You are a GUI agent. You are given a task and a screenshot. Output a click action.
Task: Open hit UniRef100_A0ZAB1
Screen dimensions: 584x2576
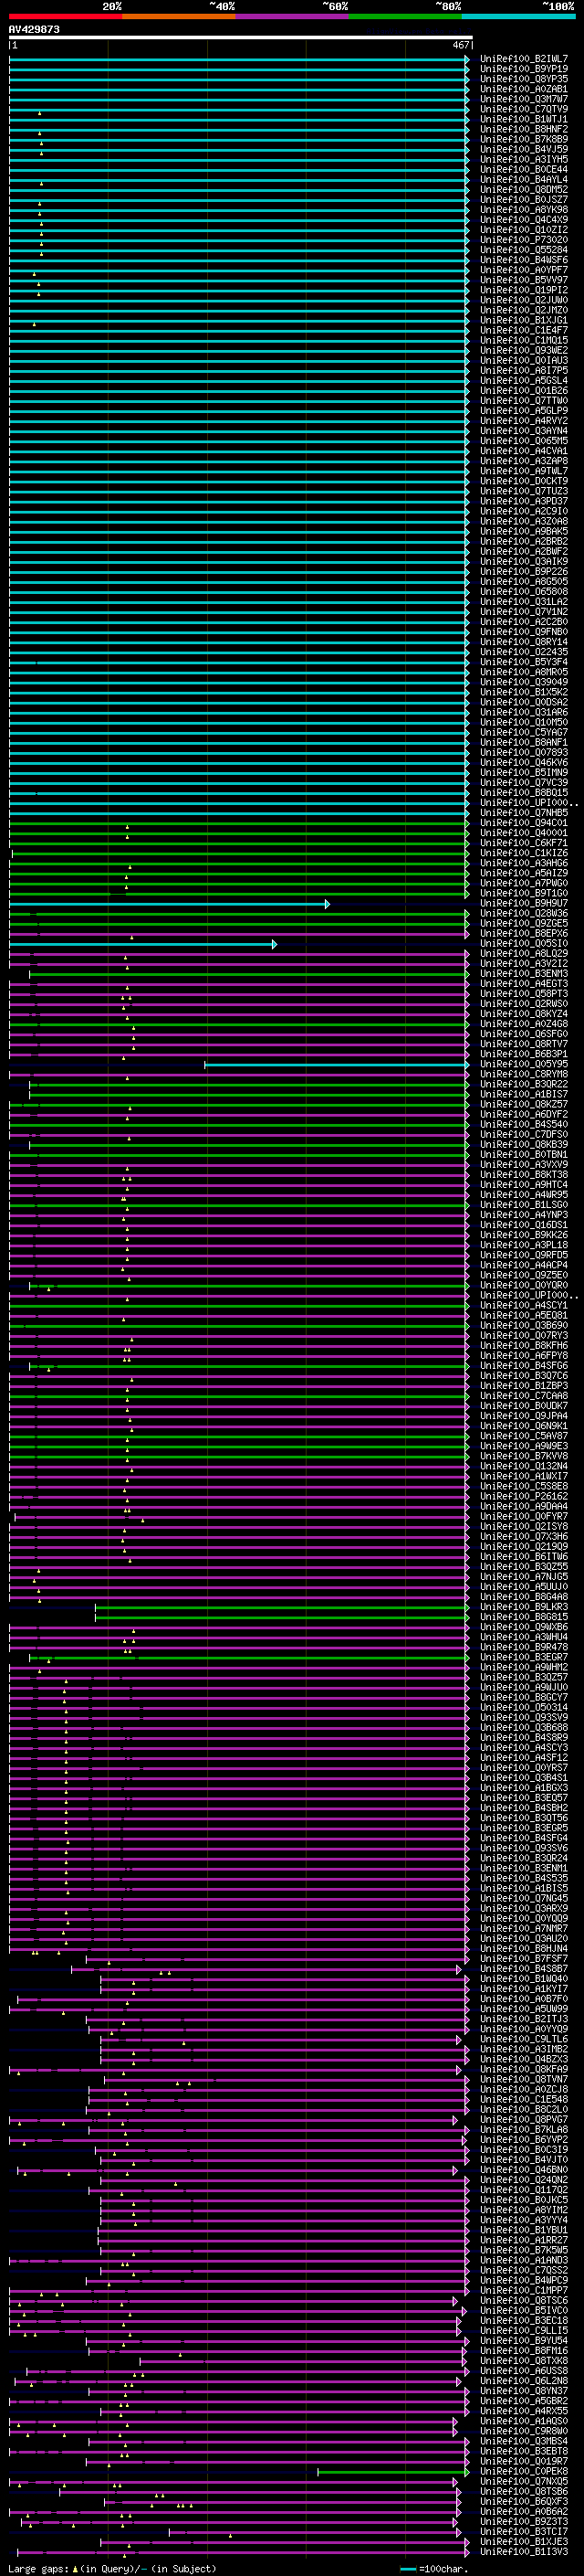point(524,89)
